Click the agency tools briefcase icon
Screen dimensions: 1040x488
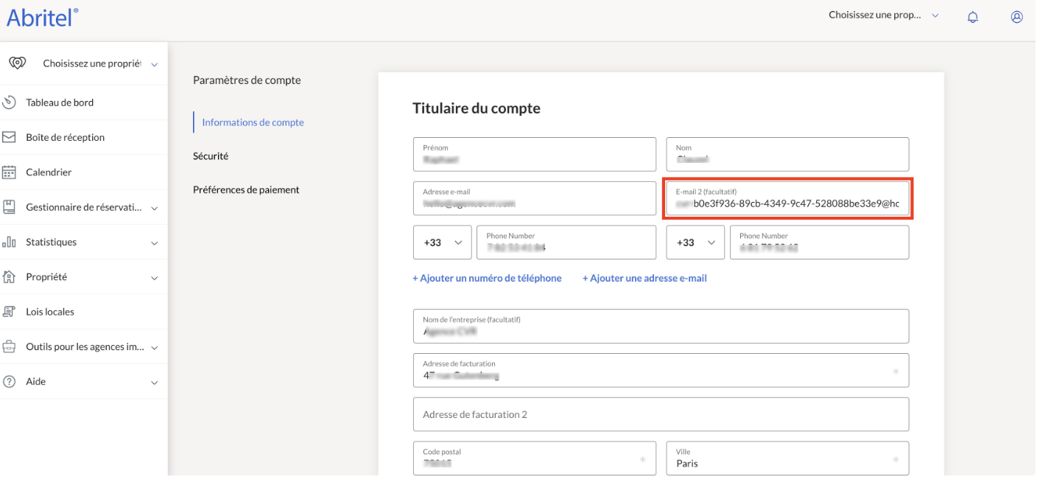9,346
